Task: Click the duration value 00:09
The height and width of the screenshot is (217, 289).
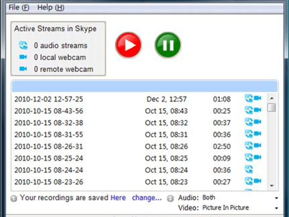Action: pyautogui.click(x=222, y=158)
